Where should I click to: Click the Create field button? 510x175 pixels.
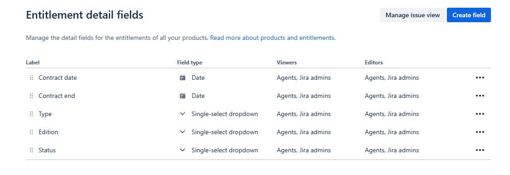469,15
